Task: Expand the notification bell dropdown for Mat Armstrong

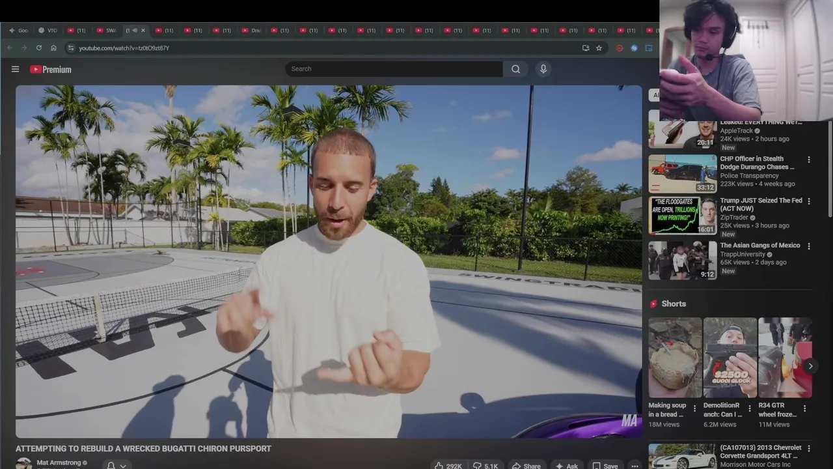Action: point(116,465)
